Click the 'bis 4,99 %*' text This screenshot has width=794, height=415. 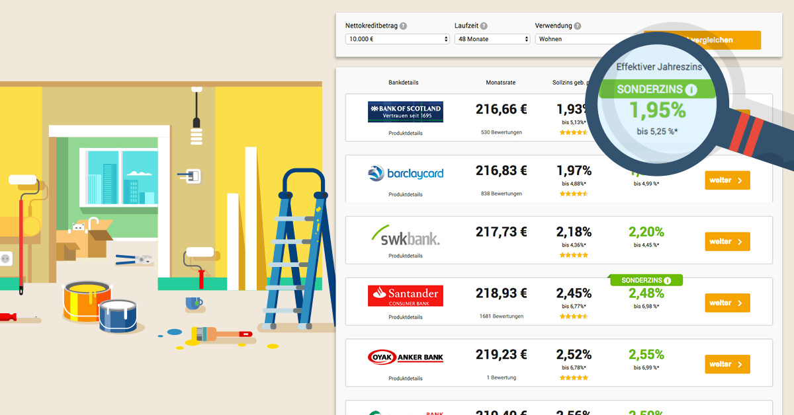[646, 184]
